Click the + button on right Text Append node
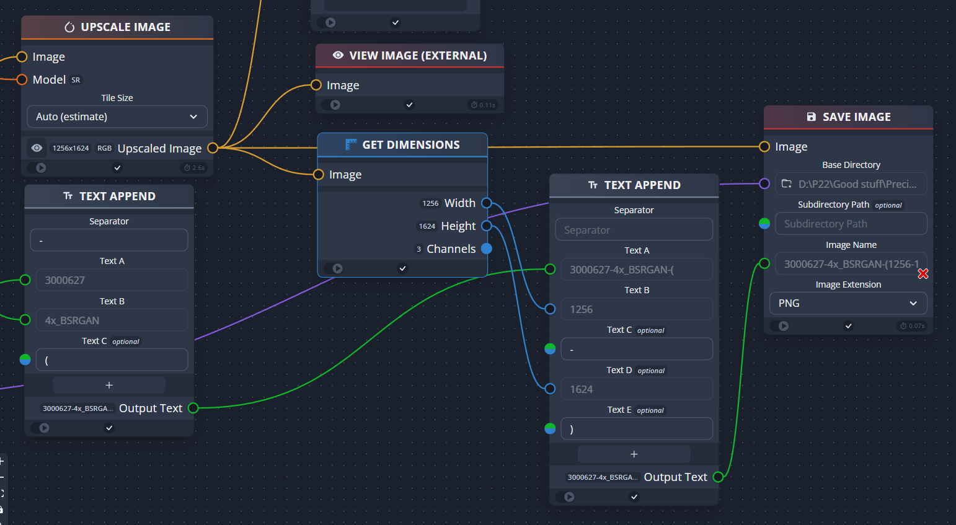This screenshot has height=525, width=956. click(x=634, y=454)
